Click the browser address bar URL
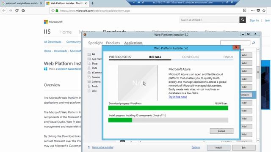The width and height of the screenshot is (271, 152). pyautogui.click(x=95, y=11)
